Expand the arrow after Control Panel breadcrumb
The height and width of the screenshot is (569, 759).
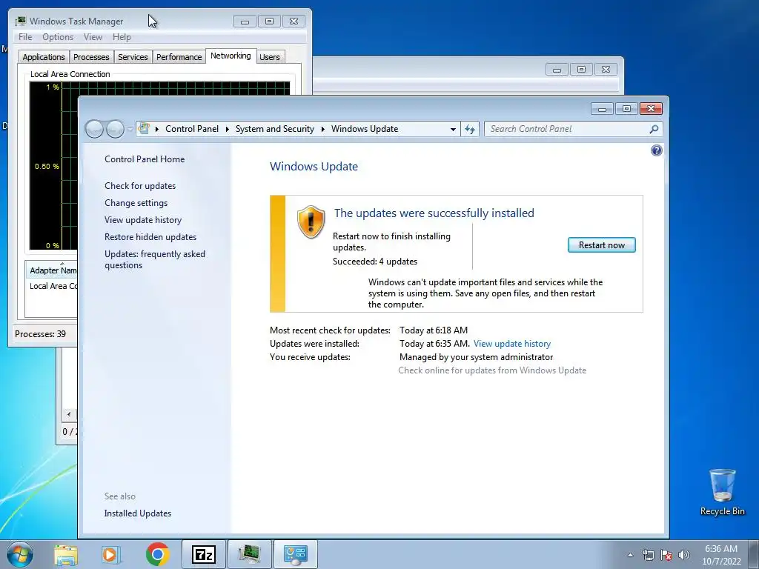coord(227,129)
